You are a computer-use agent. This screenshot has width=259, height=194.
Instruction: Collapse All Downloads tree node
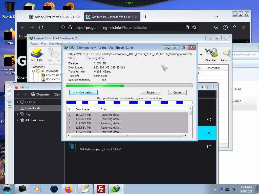pos(34,71)
